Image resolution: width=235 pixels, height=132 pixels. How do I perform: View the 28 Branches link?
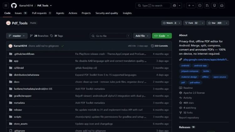point(39,36)
